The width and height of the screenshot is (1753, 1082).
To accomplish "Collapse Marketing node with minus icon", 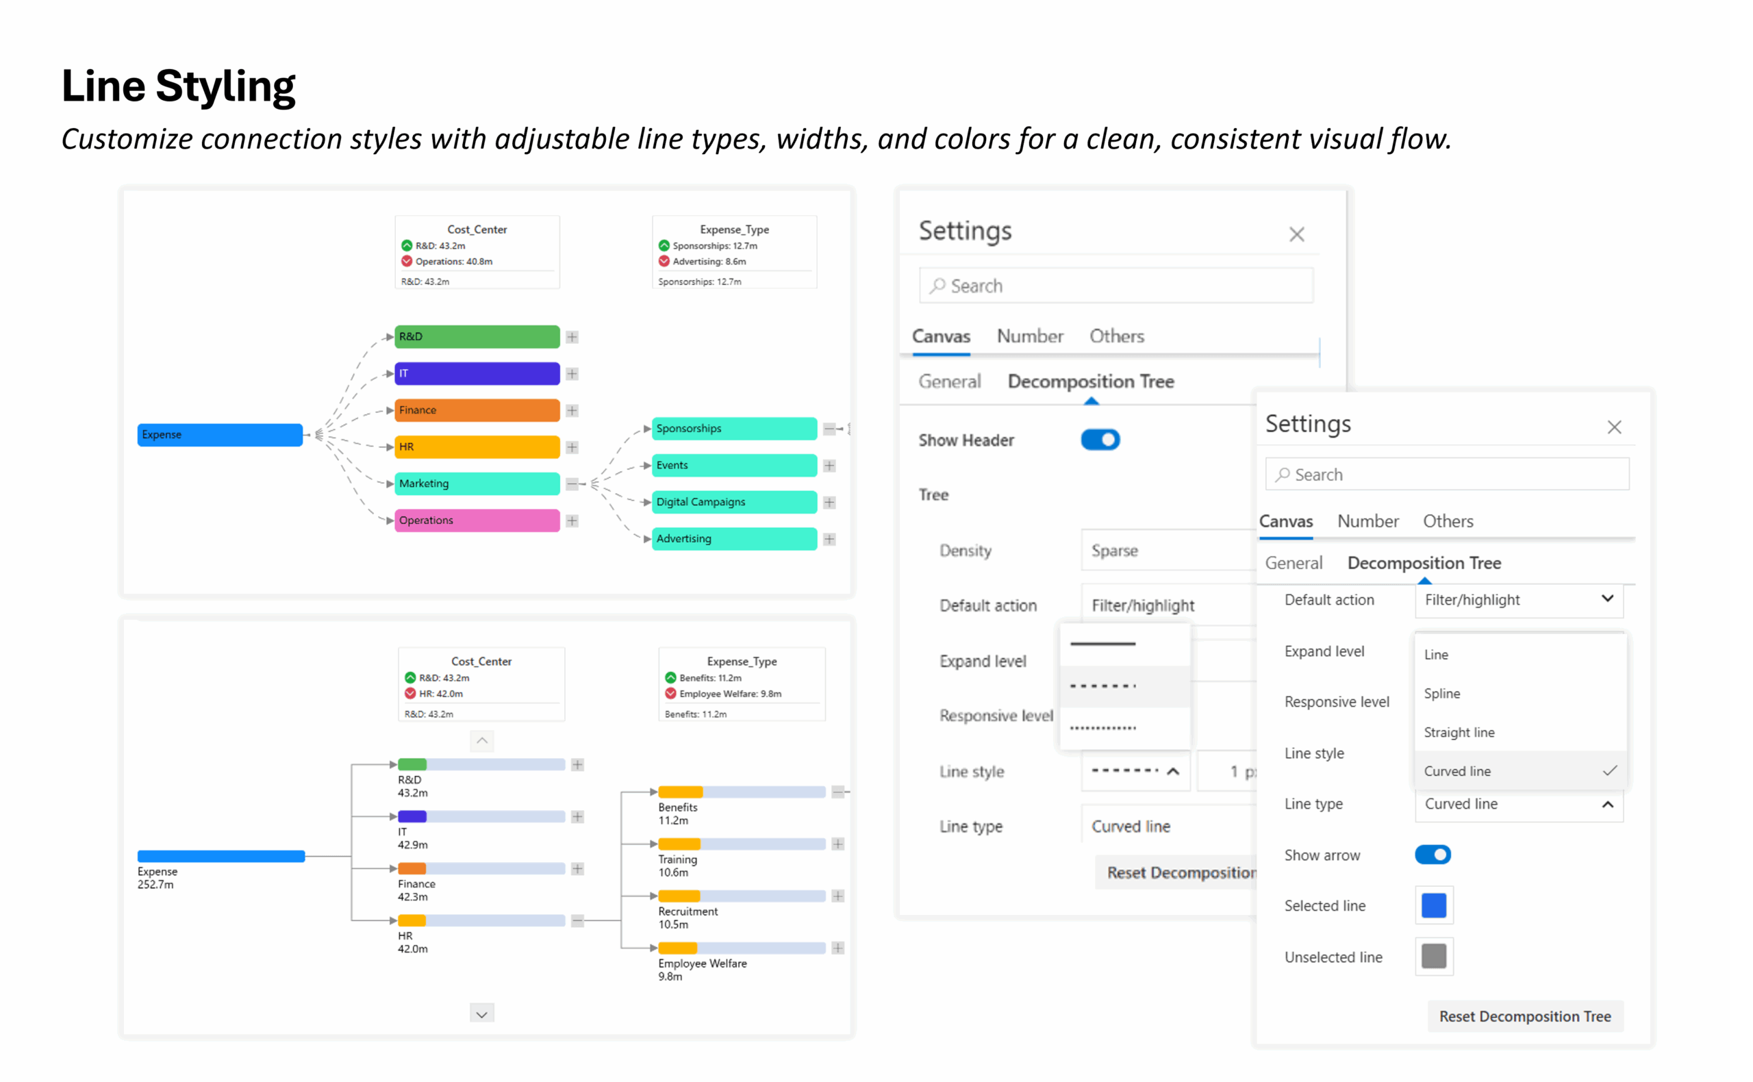I will tap(572, 484).
